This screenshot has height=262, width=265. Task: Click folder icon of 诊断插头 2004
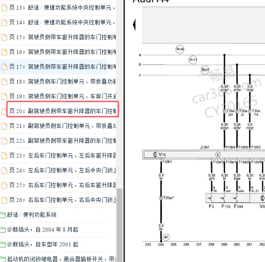[3, 230]
